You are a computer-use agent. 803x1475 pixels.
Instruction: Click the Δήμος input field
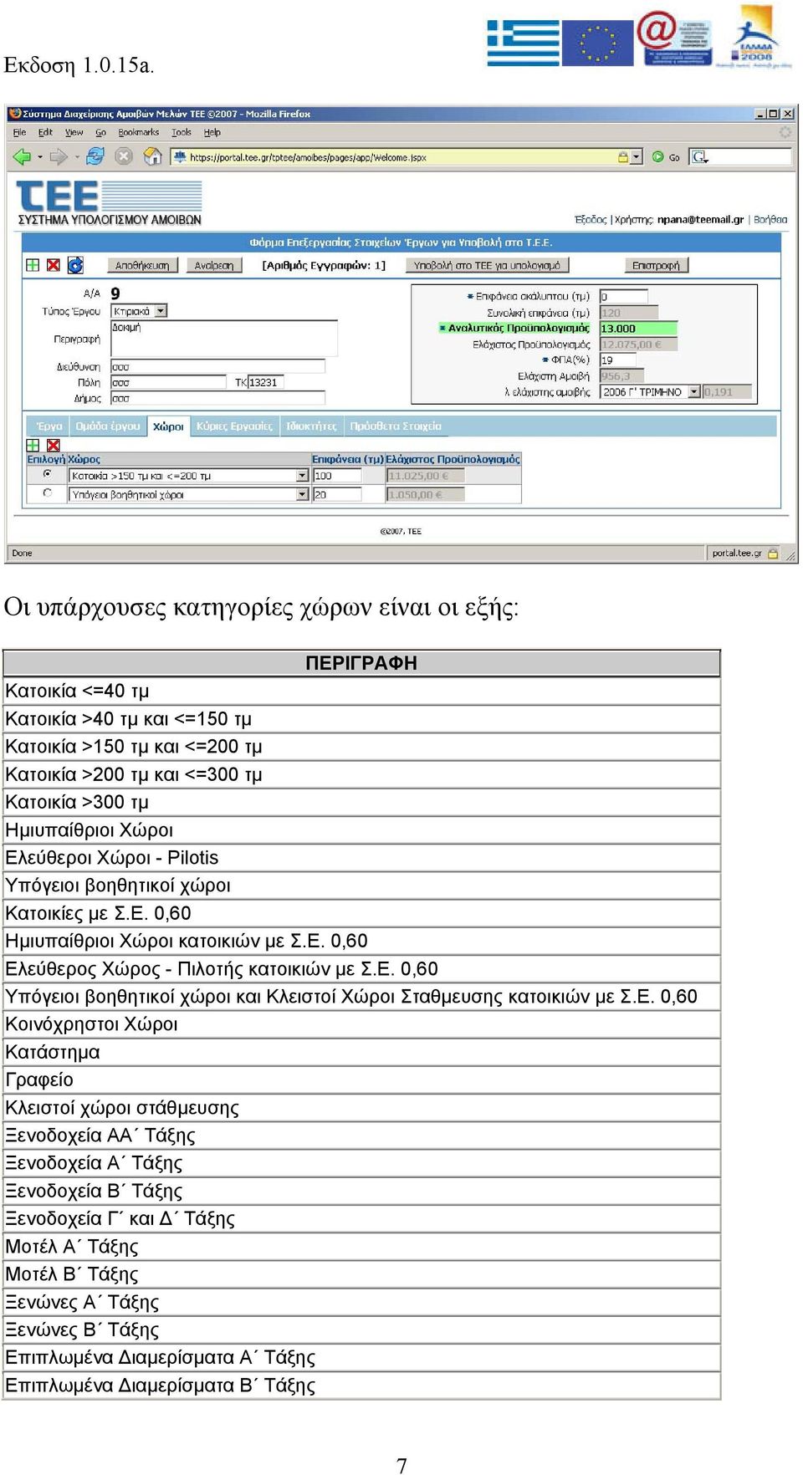217,398
